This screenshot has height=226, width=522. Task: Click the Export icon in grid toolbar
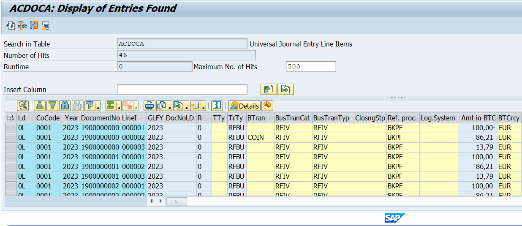(179, 106)
